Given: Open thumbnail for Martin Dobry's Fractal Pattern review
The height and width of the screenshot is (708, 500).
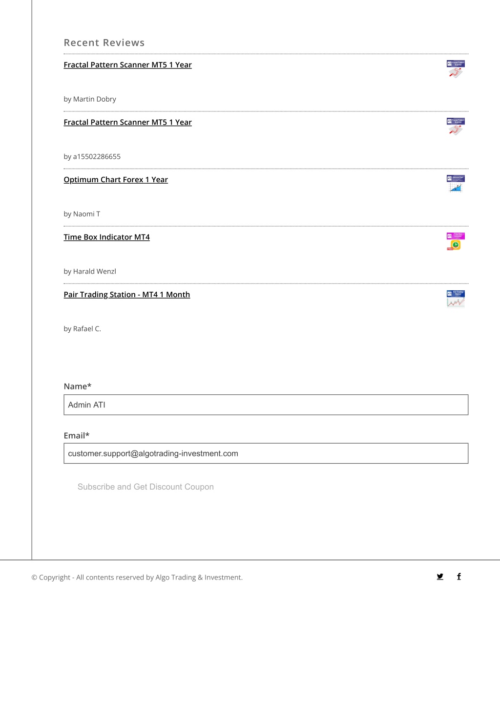Looking at the screenshot, I should tap(456, 69).
